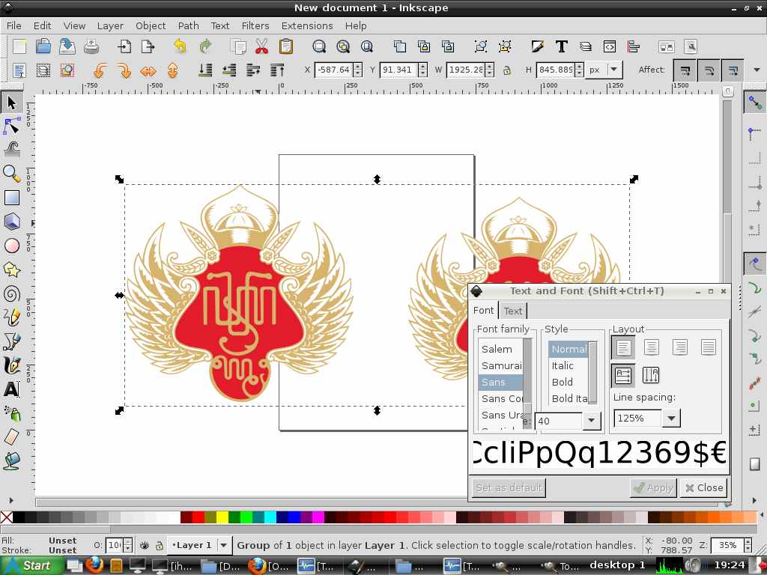This screenshot has width=767, height=575.
Task: Pick the Star and polygon tool
Action: click(x=11, y=270)
